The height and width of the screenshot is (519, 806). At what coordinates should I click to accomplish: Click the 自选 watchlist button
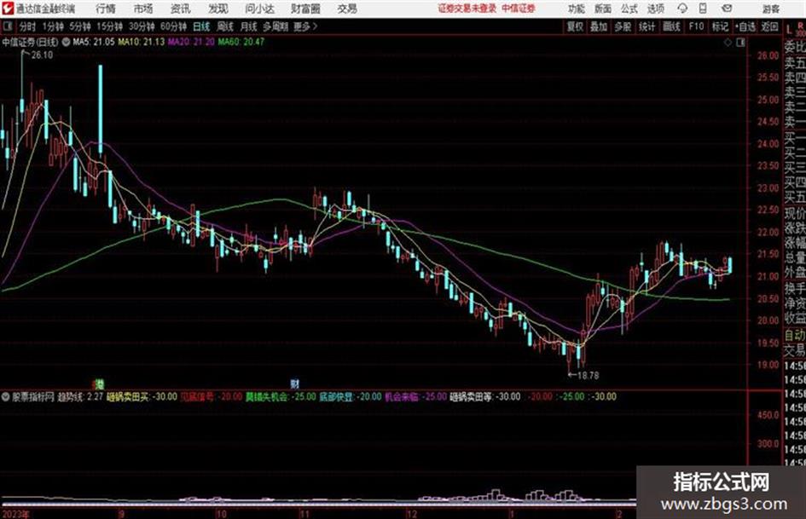point(745,26)
